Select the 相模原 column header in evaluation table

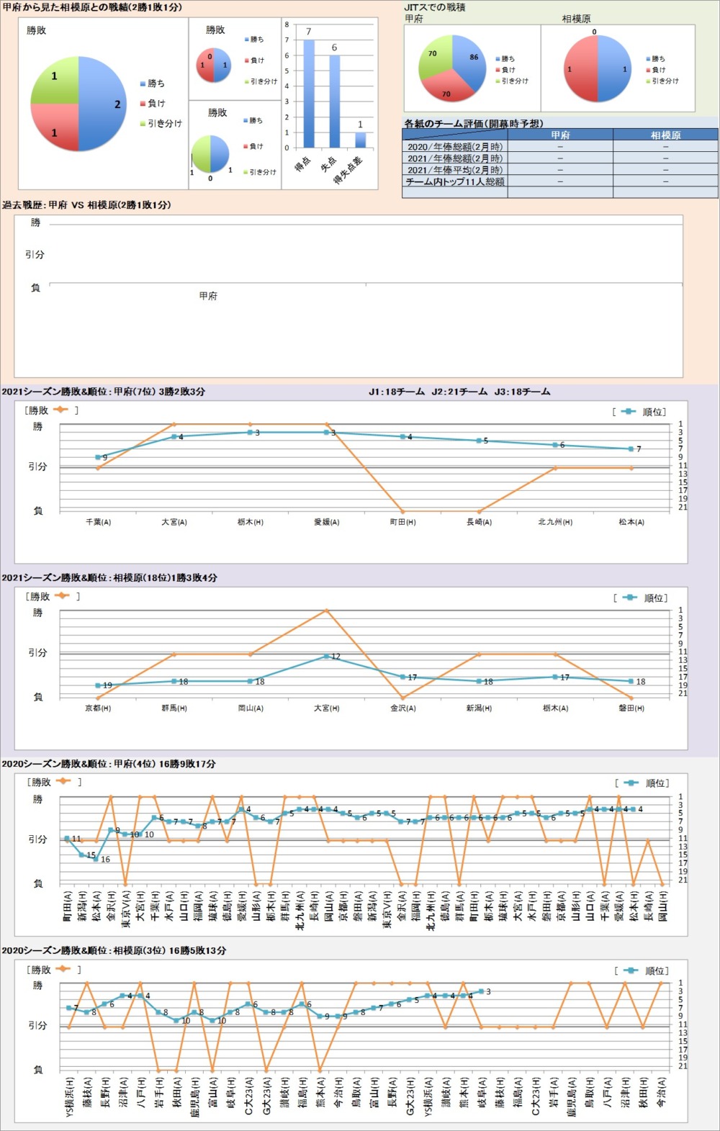[x=665, y=135]
